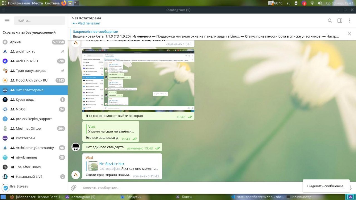Click the network Wi-Fi icon in the tray
The width and height of the screenshot is (356, 200).
(x=312, y=3)
